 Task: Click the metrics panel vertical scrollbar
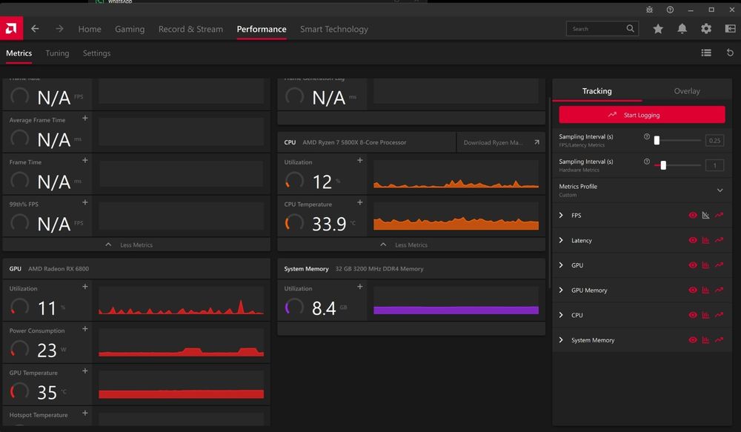[x=549, y=194]
